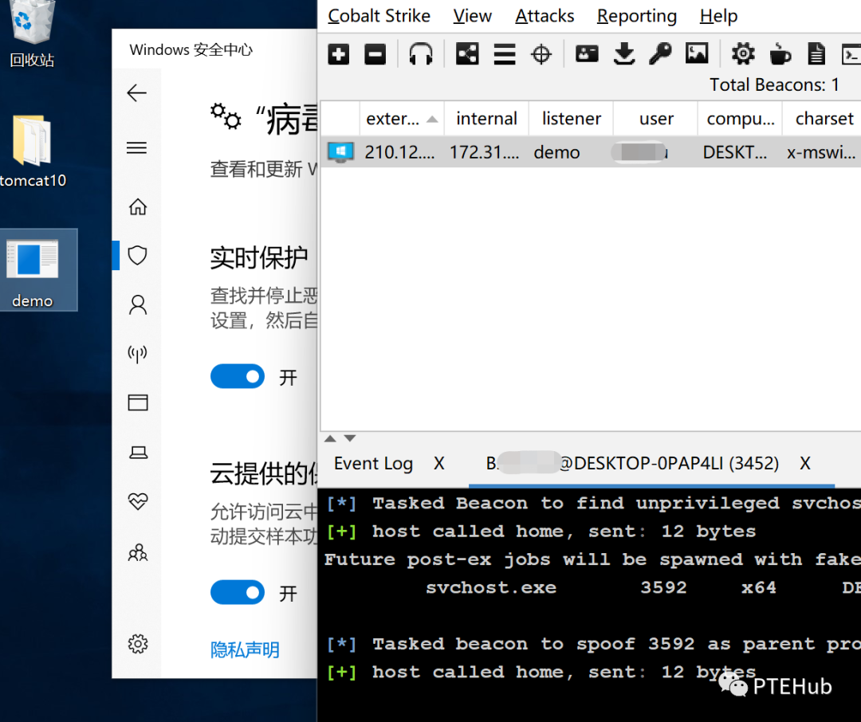This screenshot has width=861, height=722.
Task: Expand panel with down split arrow
Action: tap(350, 438)
